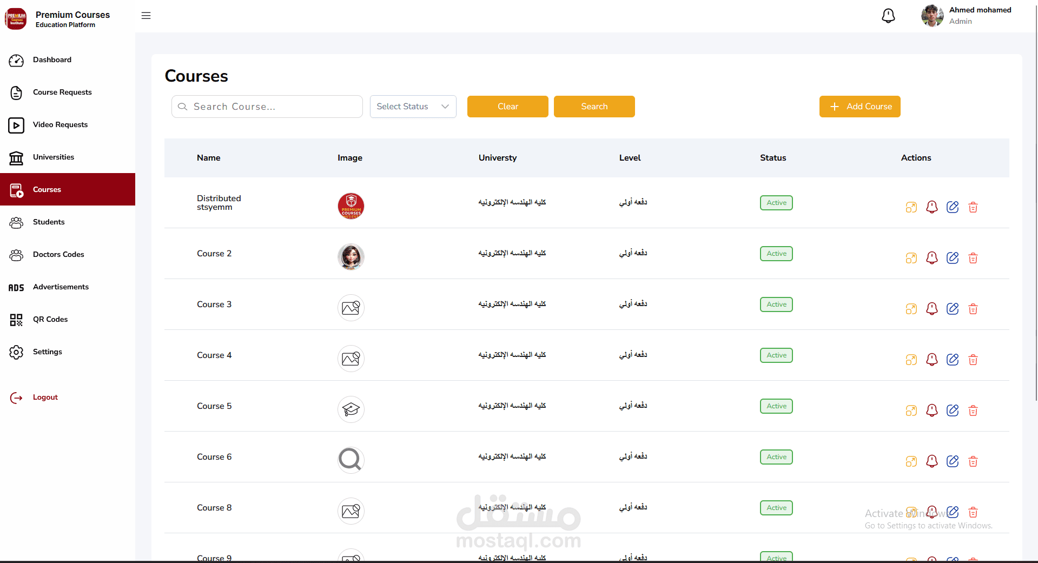Open Course 6 row open-link icon

coord(911,461)
